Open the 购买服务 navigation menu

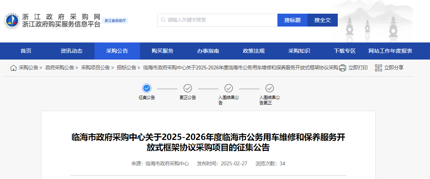[x=162, y=51]
